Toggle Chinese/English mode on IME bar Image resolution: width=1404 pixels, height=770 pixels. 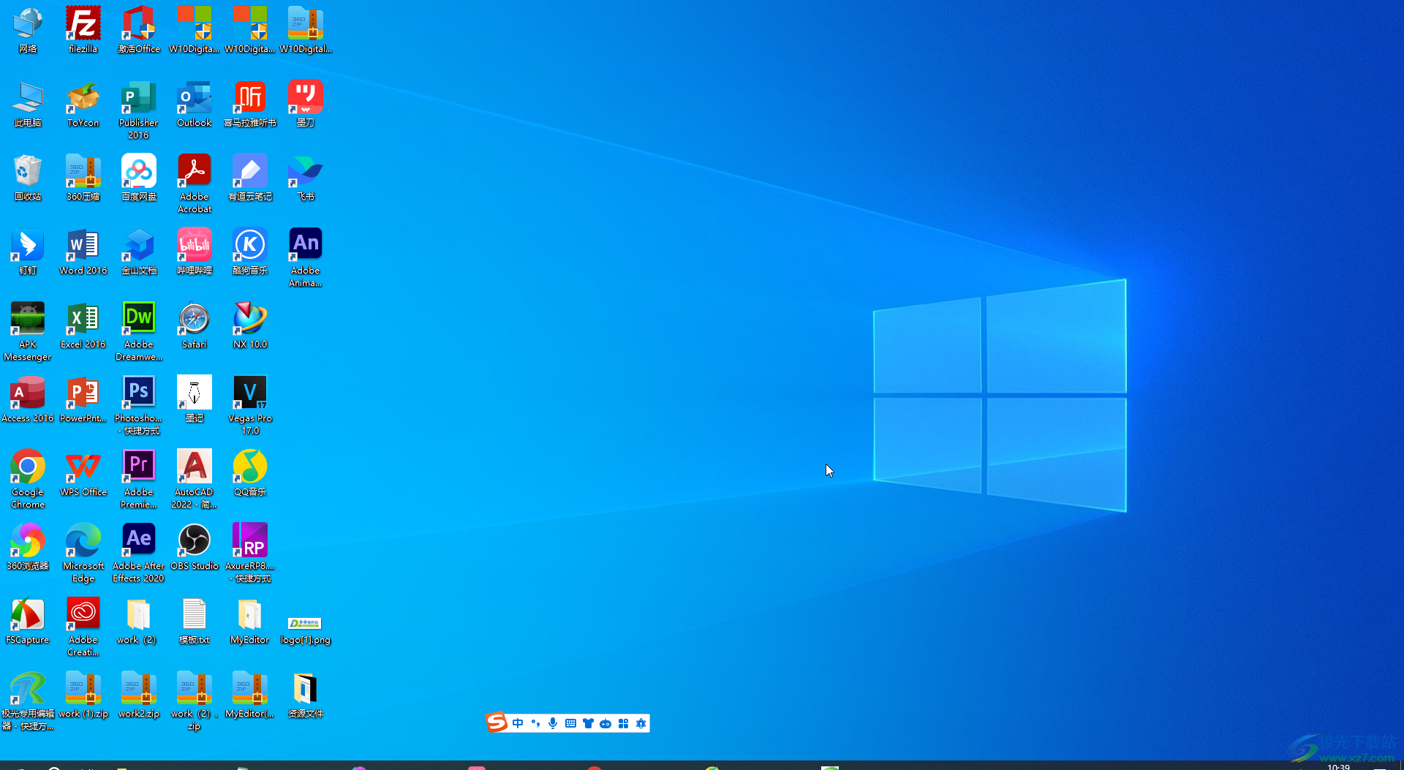pyautogui.click(x=518, y=723)
